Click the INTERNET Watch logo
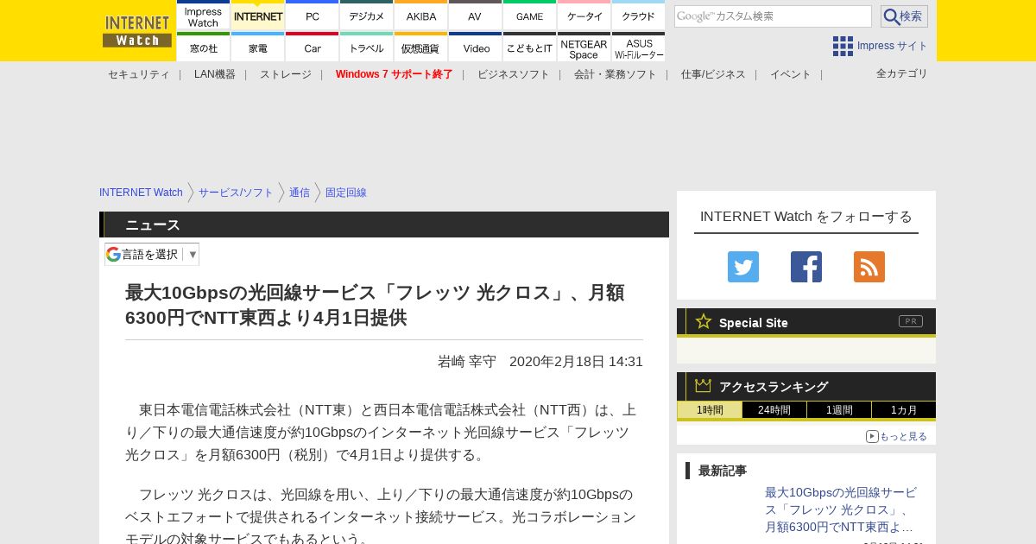 pyautogui.click(x=137, y=30)
